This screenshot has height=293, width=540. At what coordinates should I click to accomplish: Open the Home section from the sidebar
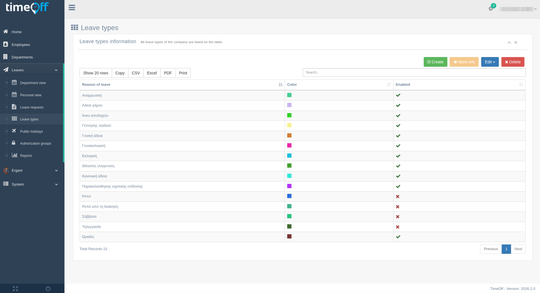[16, 32]
